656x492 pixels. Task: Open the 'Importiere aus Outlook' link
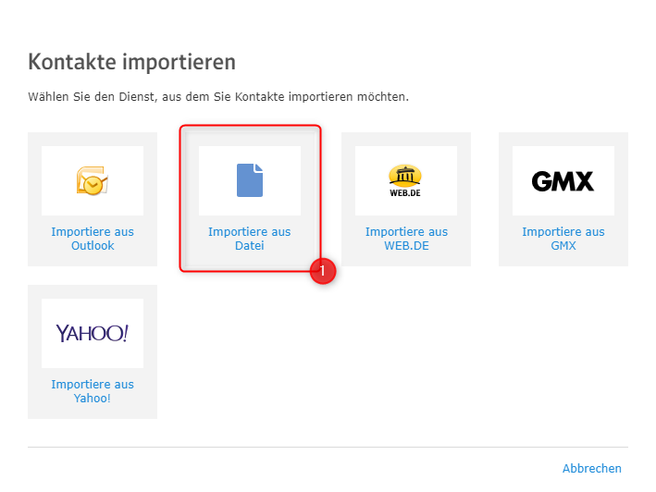coord(93,239)
